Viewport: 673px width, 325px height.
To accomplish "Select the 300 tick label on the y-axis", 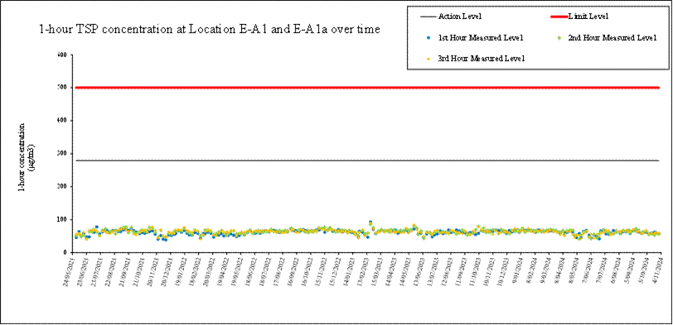I will [63, 153].
